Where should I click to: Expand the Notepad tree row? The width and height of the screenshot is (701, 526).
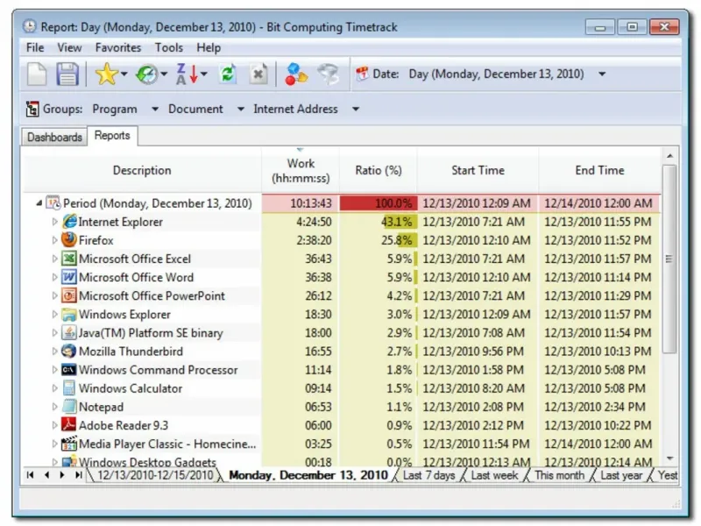(x=54, y=407)
